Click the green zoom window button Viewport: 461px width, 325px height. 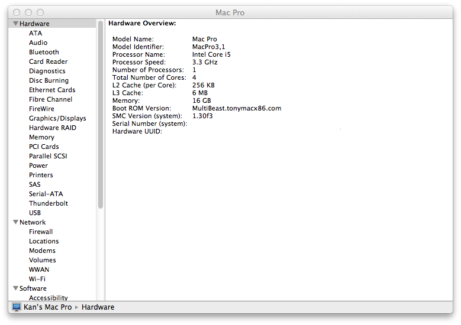coord(40,12)
